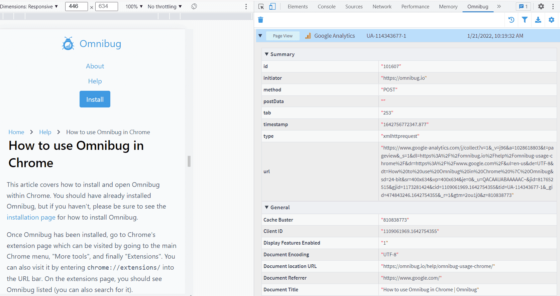Open the Omnibug history icon
Image resolution: width=560 pixels, height=296 pixels.
511,20
